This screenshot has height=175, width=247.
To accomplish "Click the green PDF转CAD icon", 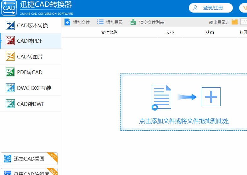I will 10,72.
